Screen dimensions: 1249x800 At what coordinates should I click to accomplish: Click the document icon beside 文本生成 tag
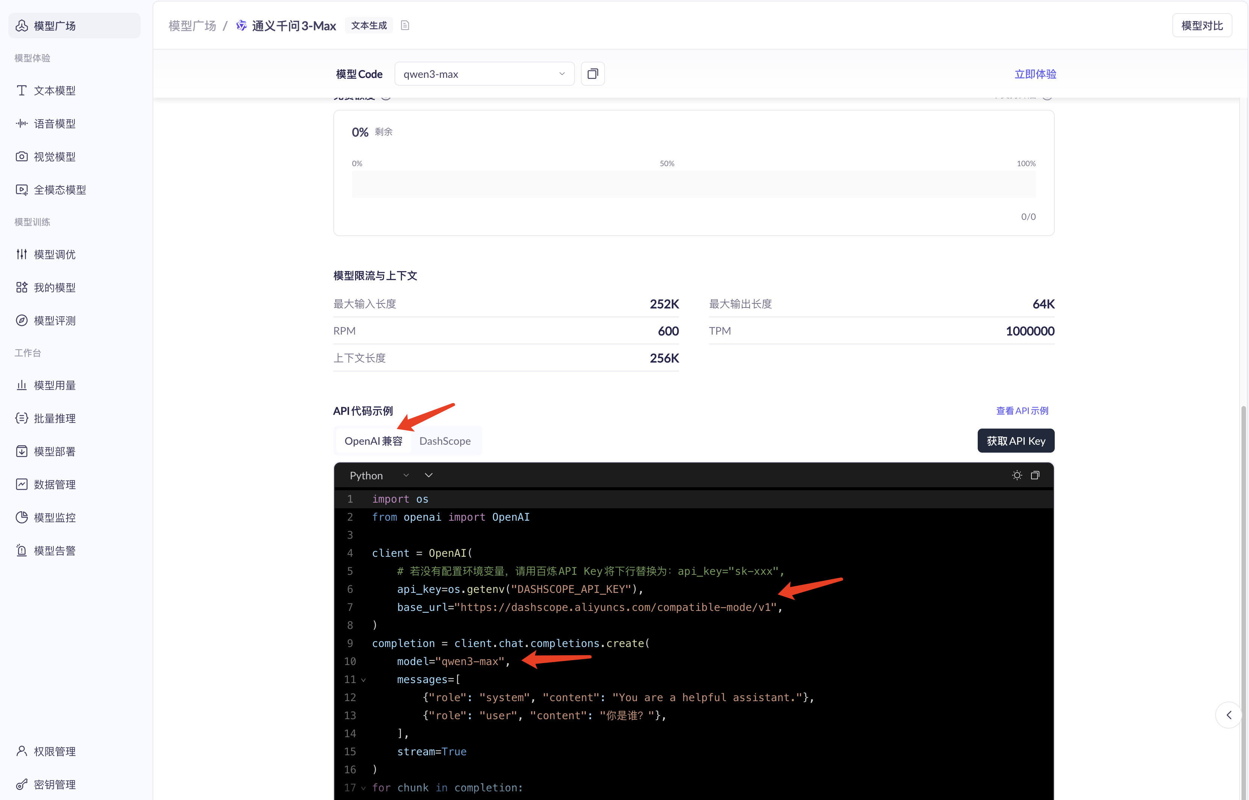pyautogui.click(x=405, y=26)
